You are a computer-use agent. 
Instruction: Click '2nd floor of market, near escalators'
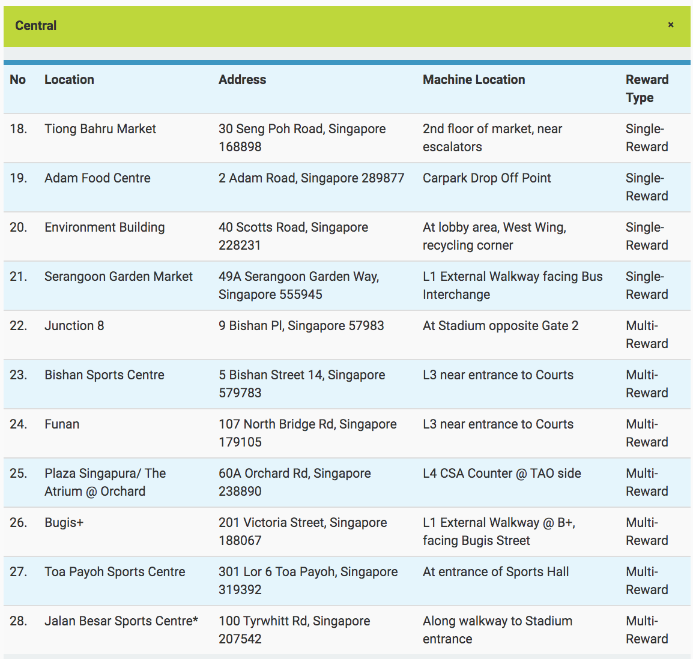[x=492, y=137]
